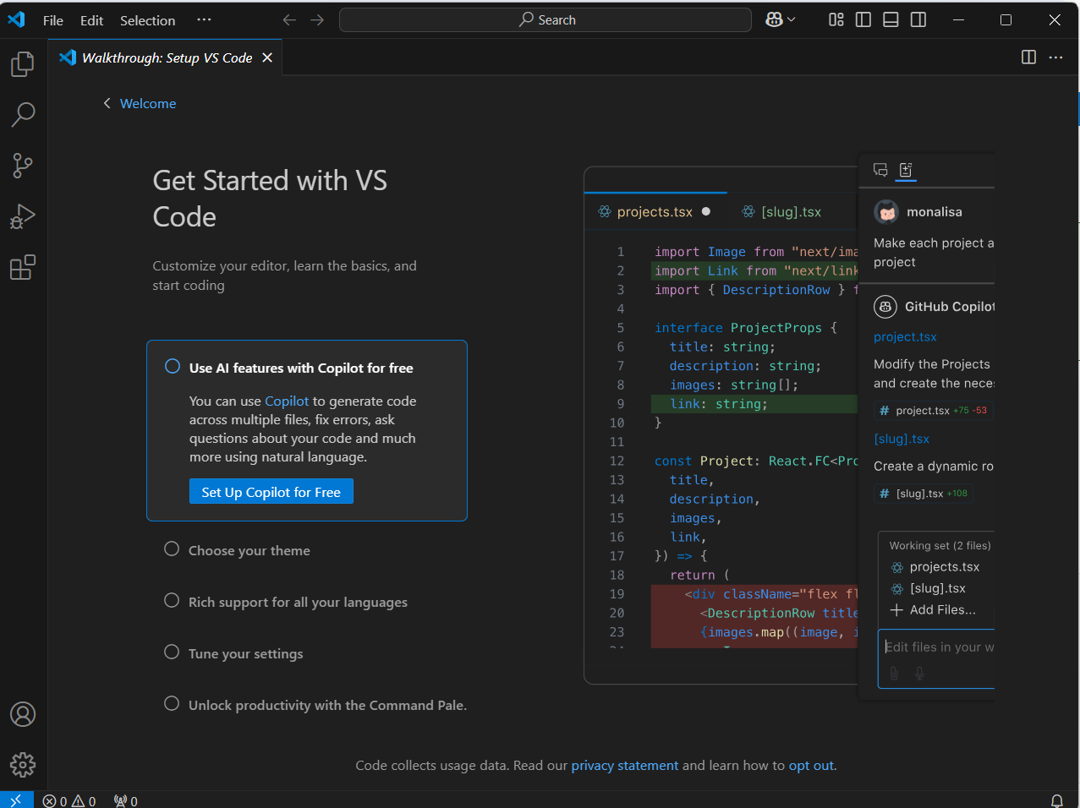This screenshot has width=1080, height=808.
Task: Toggle the bottom Panel icon
Action: point(891,19)
